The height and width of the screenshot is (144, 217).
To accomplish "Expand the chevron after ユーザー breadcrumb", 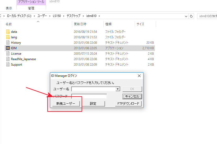I will point(50,16).
